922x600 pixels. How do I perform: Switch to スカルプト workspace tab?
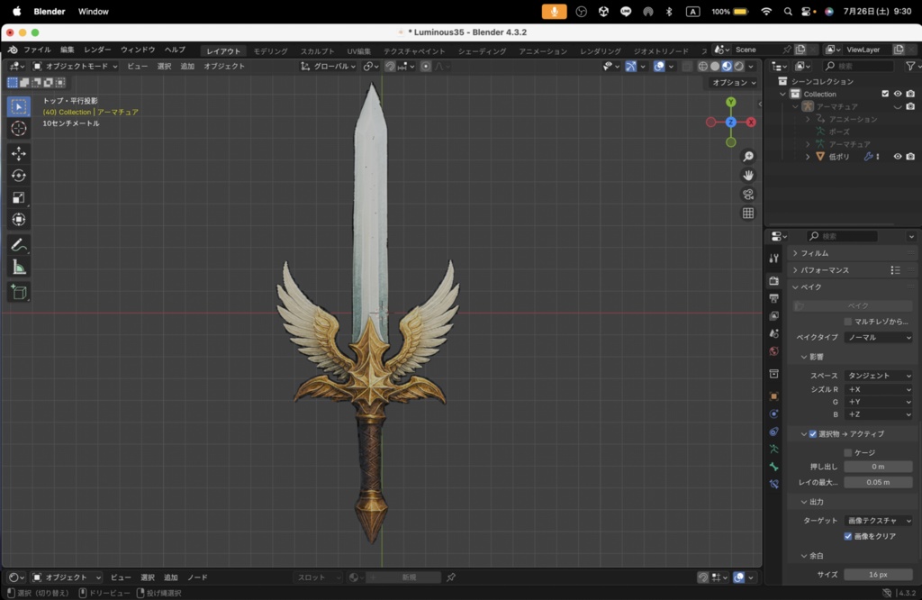point(318,51)
